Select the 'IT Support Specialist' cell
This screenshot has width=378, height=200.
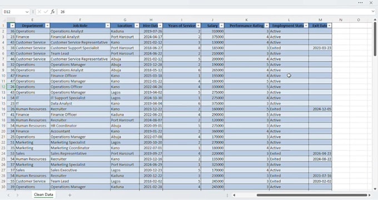[80, 98]
